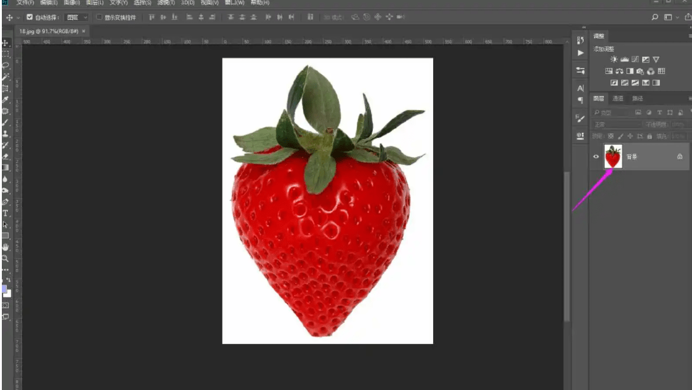Close the 18.jpg document tab
Viewport: 692px width, 390px height.
click(83, 30)
